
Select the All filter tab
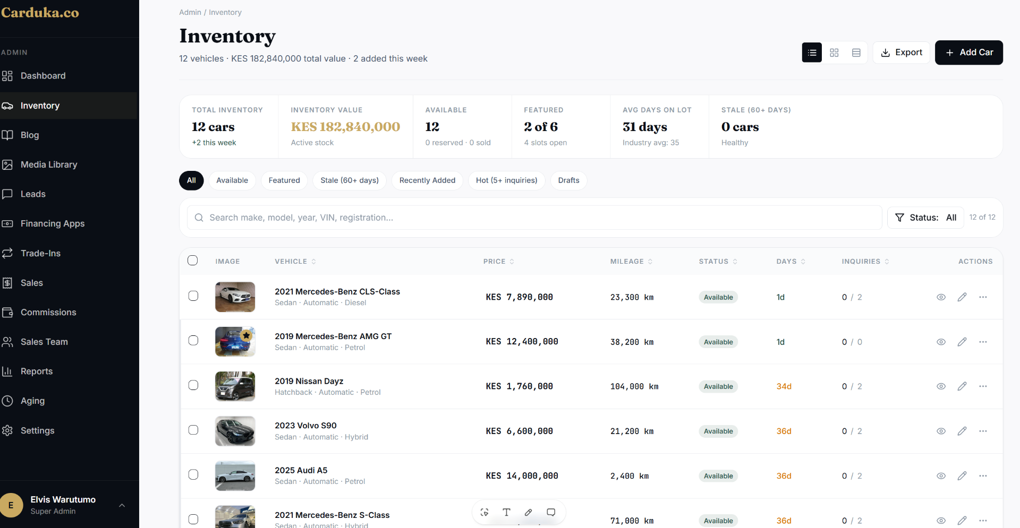coord(191,180)
